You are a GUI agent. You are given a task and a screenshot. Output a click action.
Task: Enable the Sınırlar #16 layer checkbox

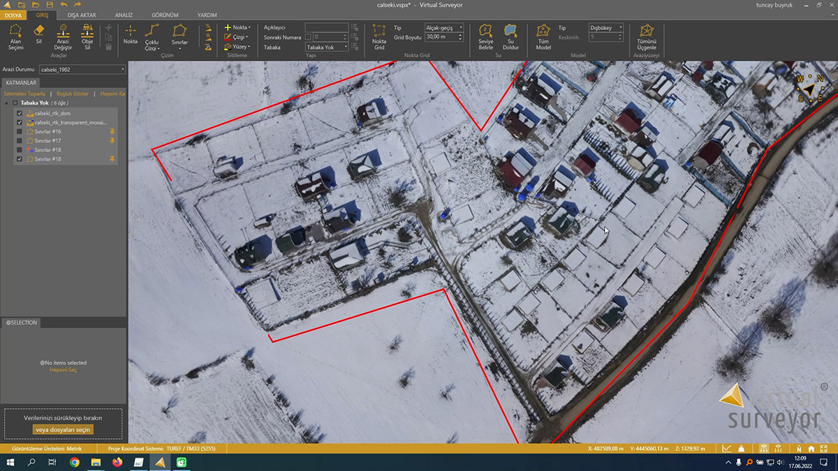pyautogui.click(x=20, y=131)
